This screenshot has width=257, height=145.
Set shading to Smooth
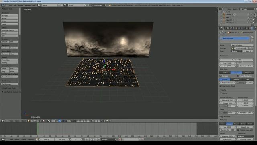pyautogui.click(x=5, y=42)
